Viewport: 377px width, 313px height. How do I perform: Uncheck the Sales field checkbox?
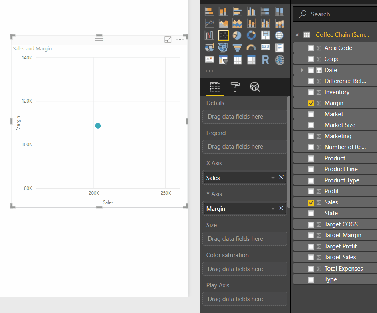click(311, 202)
